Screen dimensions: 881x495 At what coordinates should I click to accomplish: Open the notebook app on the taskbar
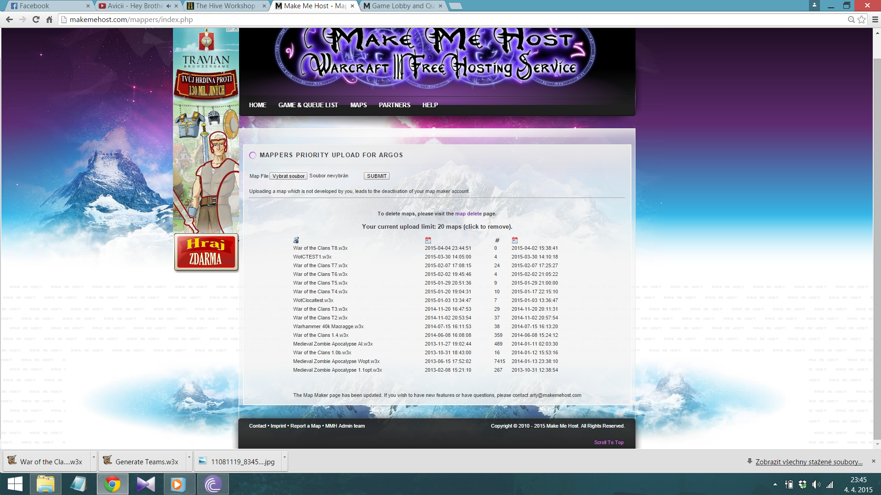click(79, 484)
